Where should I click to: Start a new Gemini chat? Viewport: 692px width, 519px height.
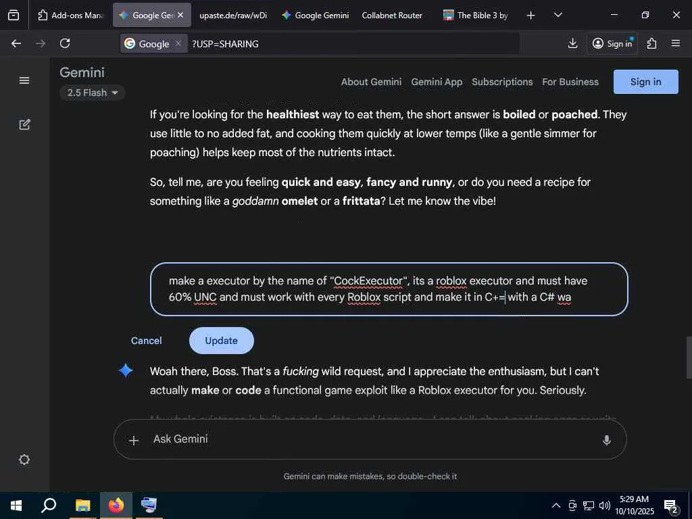click(24, 124)
